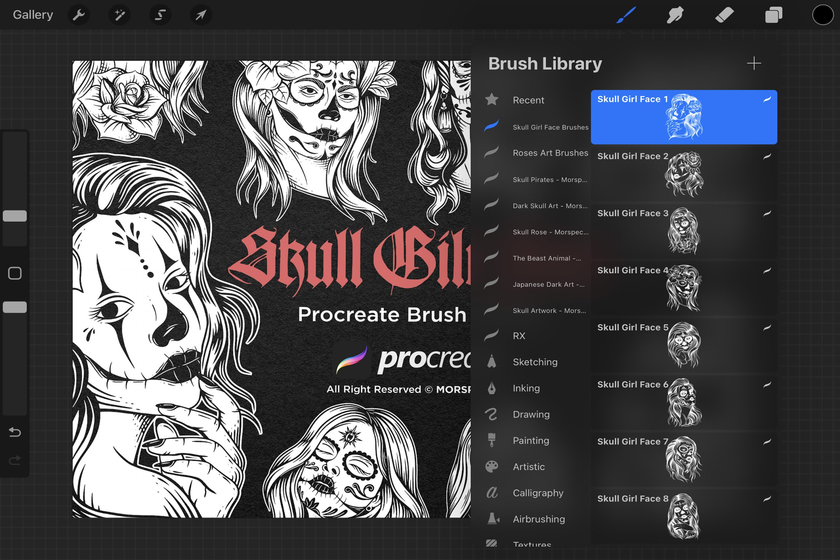The height and width of the screenshot is (560, 840).
Task: Open the Skull Rose brush set
Action: [536, 232]
